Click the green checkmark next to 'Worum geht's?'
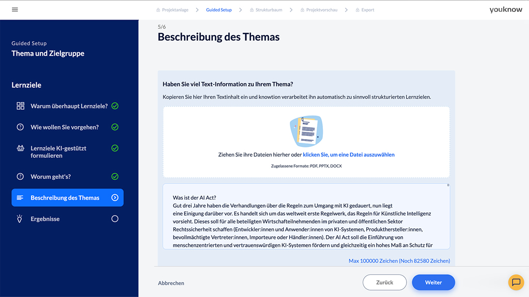The height and width of the screenshot is (297, 529). click(x=115, y=176)
